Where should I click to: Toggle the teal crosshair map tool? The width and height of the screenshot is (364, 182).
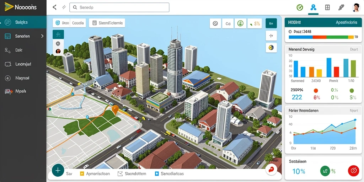pyautogui.click(x=58, y=34)
